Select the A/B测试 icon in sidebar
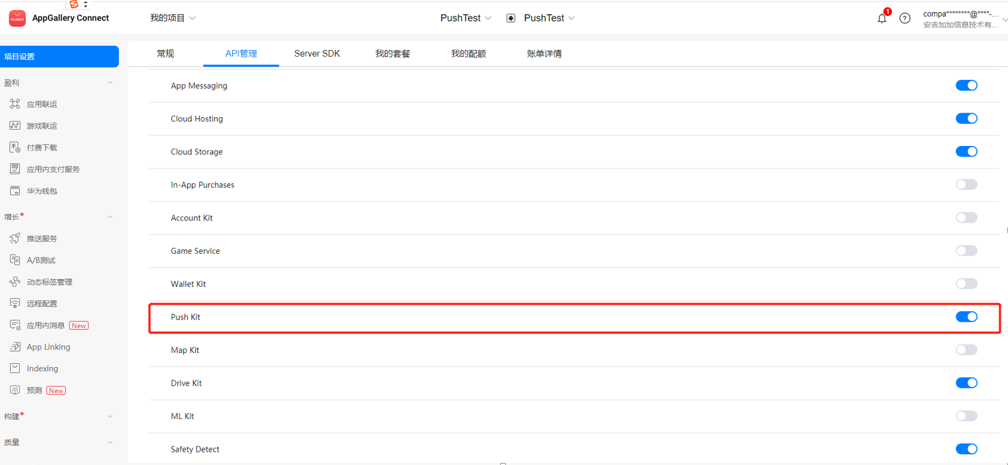Viewport: 1008px width, 465px height. 15,260
